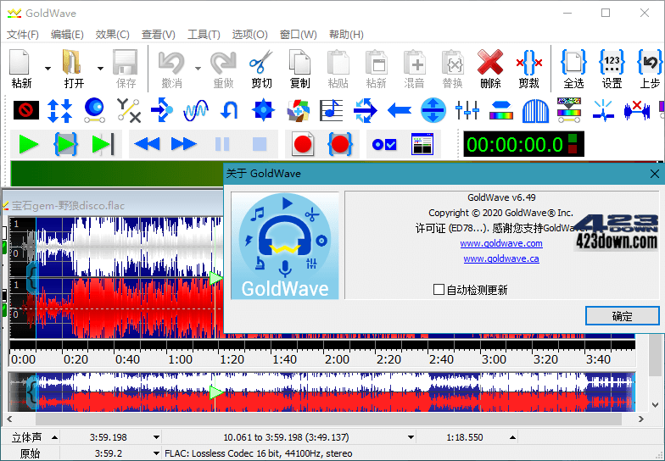Toggle the left channel selector beside the waveform
665x461 pixels.
tap(5, 247)
